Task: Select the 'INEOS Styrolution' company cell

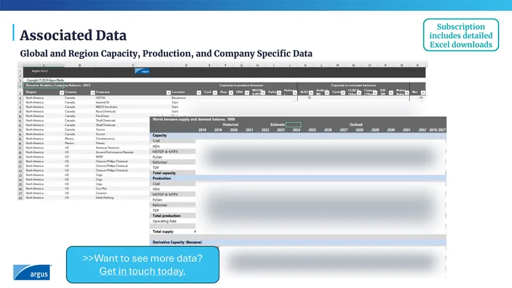Action: point(106,107)
